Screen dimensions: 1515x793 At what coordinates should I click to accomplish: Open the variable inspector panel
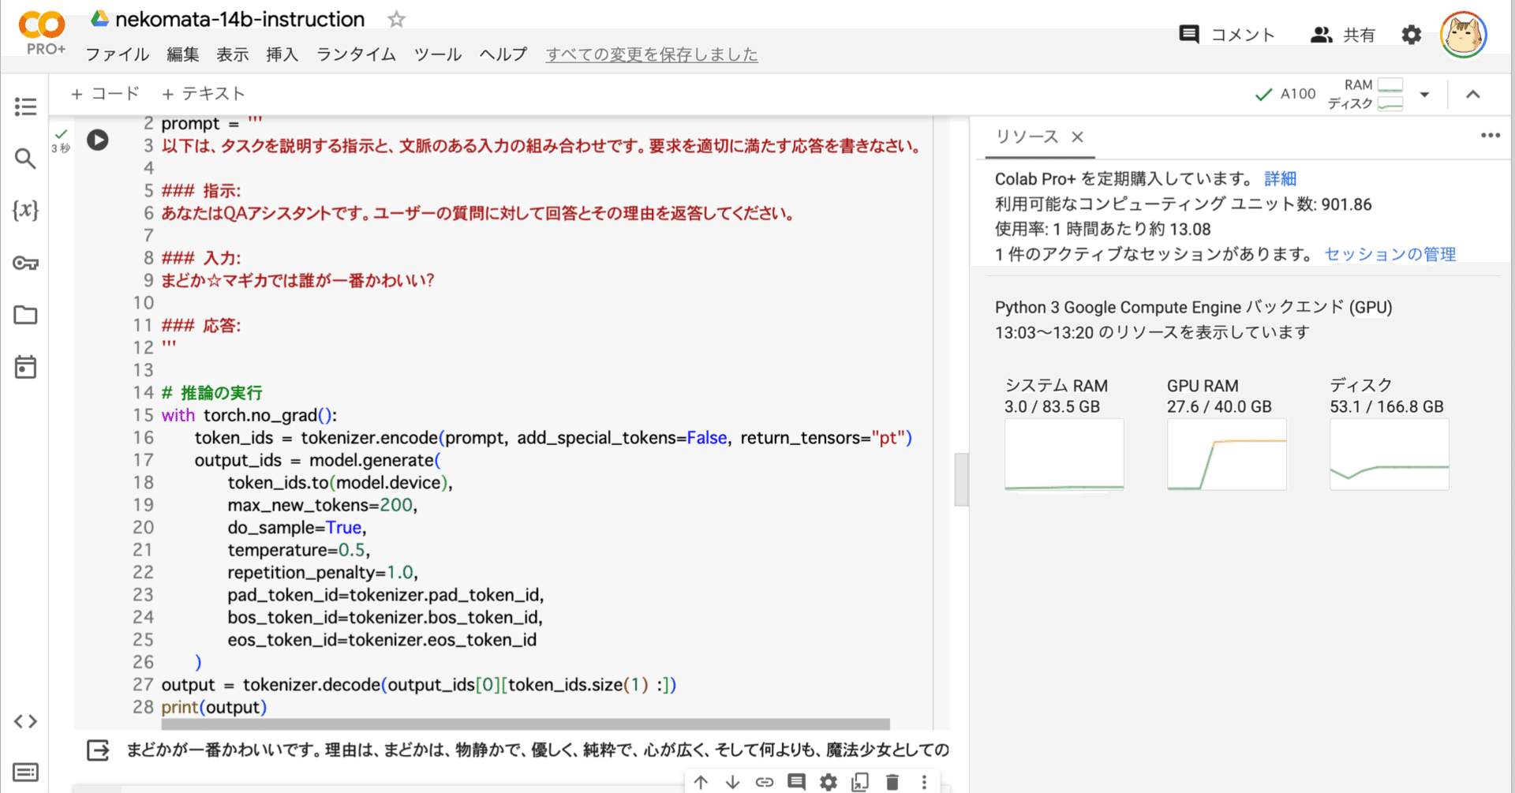pyautogui.click(x=26, y=210)
